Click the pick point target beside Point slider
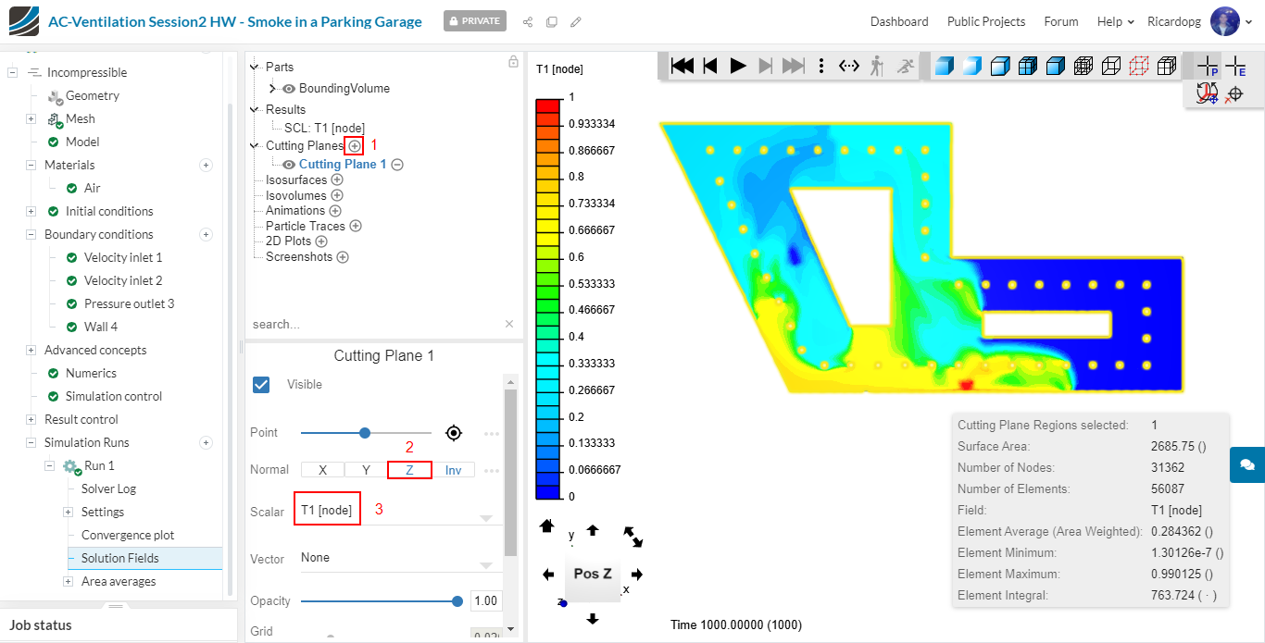1265x643 pixels. click(454, 432)
